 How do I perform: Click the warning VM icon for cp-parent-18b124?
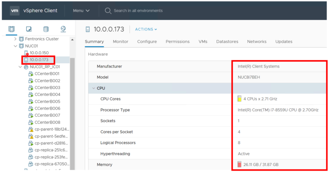[31, 129]
